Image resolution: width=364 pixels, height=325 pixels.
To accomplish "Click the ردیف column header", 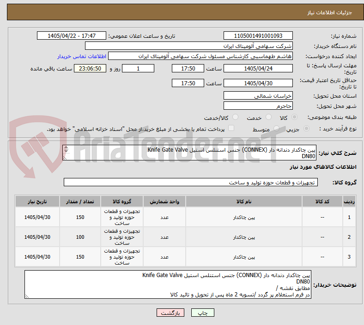I will 349,201.
